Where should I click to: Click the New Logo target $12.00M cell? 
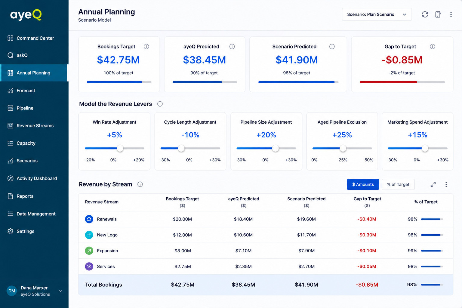point(182,235)
